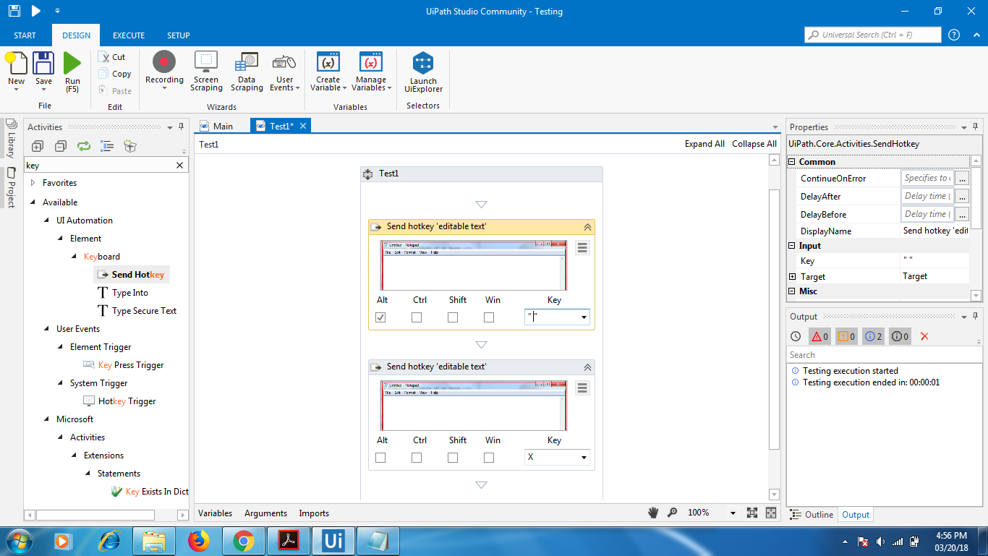Click the collapse all icon in Activities panel

(x=61, y=146)
